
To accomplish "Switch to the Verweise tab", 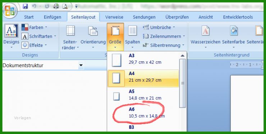I will pos(114,17).
